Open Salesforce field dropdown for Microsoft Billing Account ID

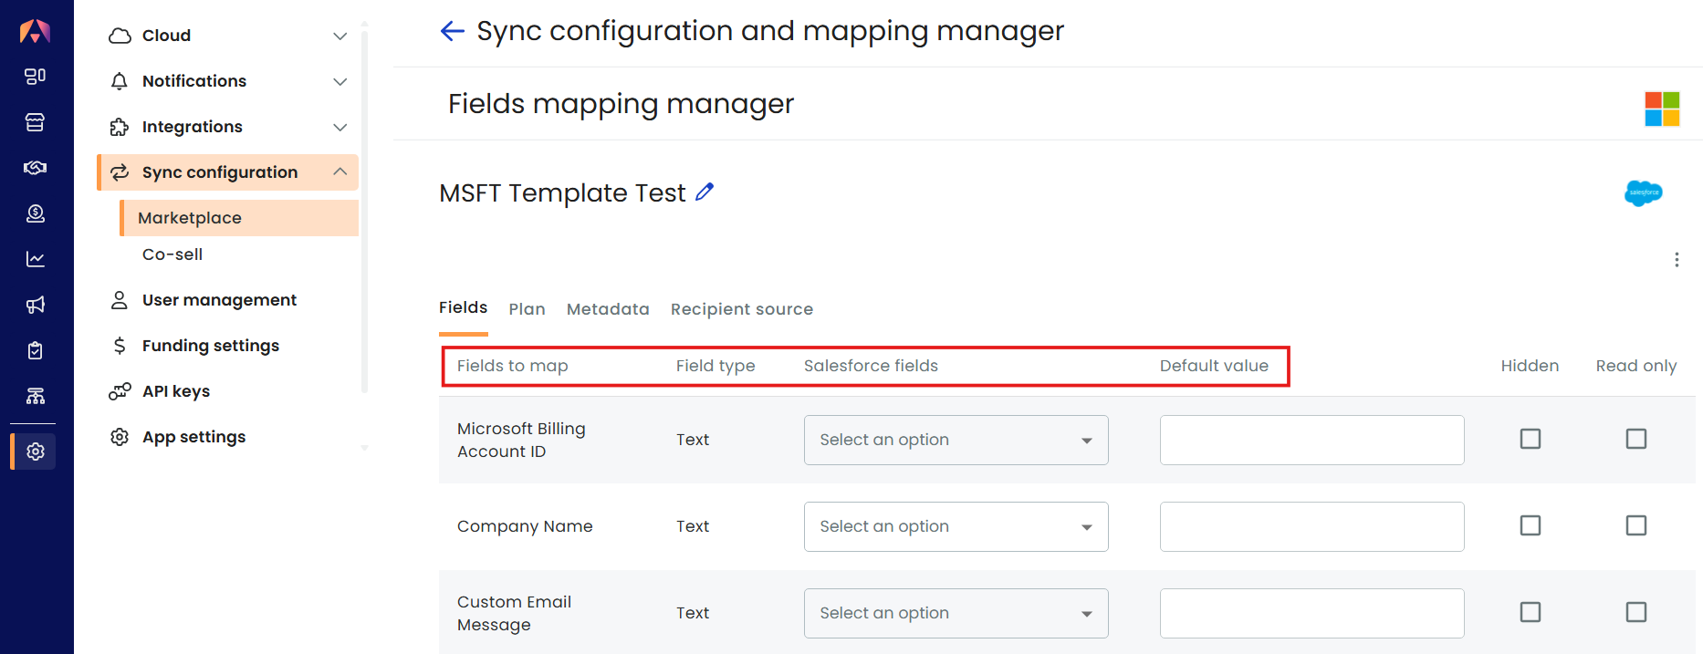coord(956,440)
